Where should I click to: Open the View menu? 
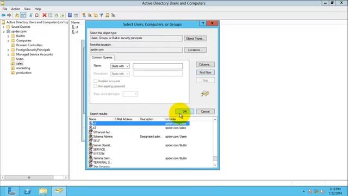pos(27,9)
